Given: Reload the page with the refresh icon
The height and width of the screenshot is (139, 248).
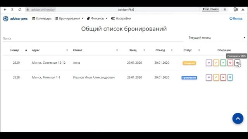Looking at the screenshot, I should pos(20,10).
